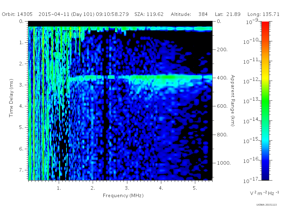The height and width of the screenshot is (212, 283).
Task: Click the 3. tick label on frequency axis
Action: click(127, 188)
